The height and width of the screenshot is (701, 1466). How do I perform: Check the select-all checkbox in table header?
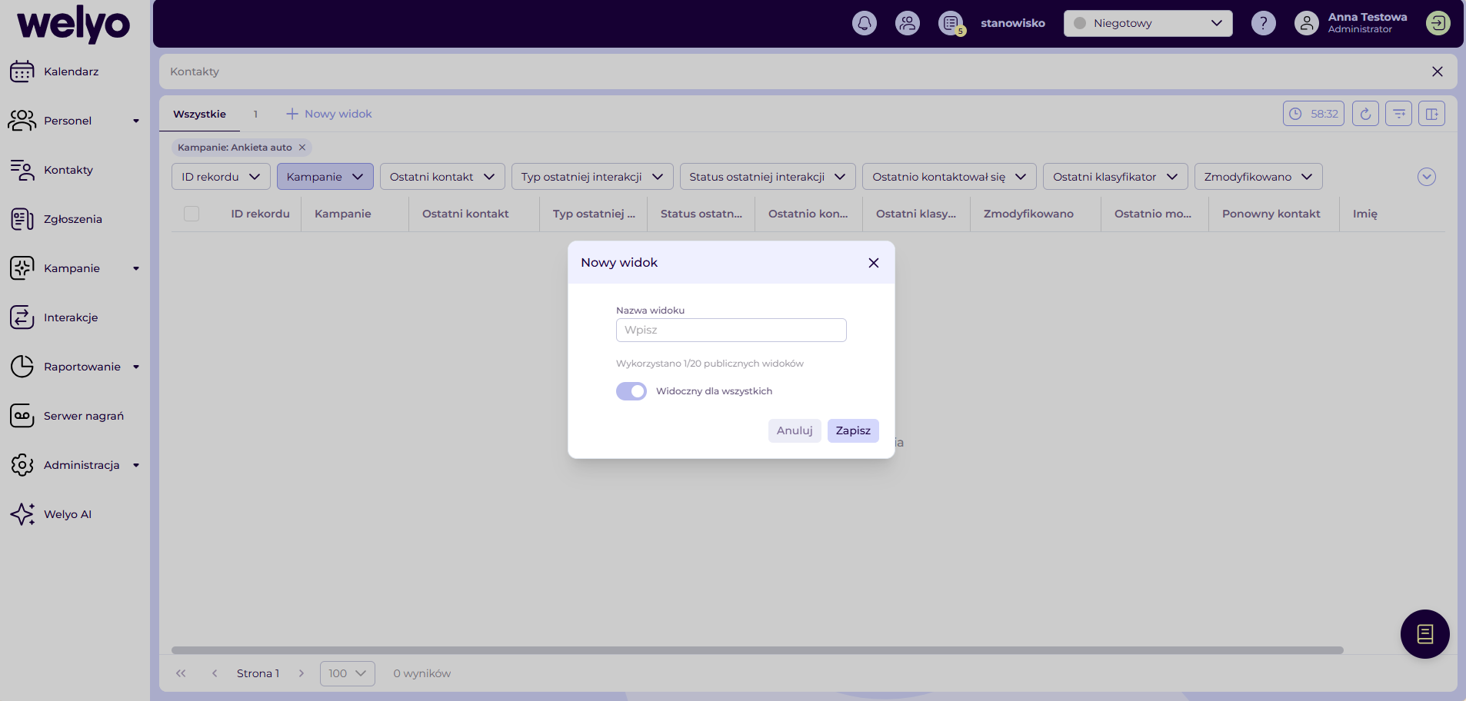pyautogui.click(x=192, y=214)
